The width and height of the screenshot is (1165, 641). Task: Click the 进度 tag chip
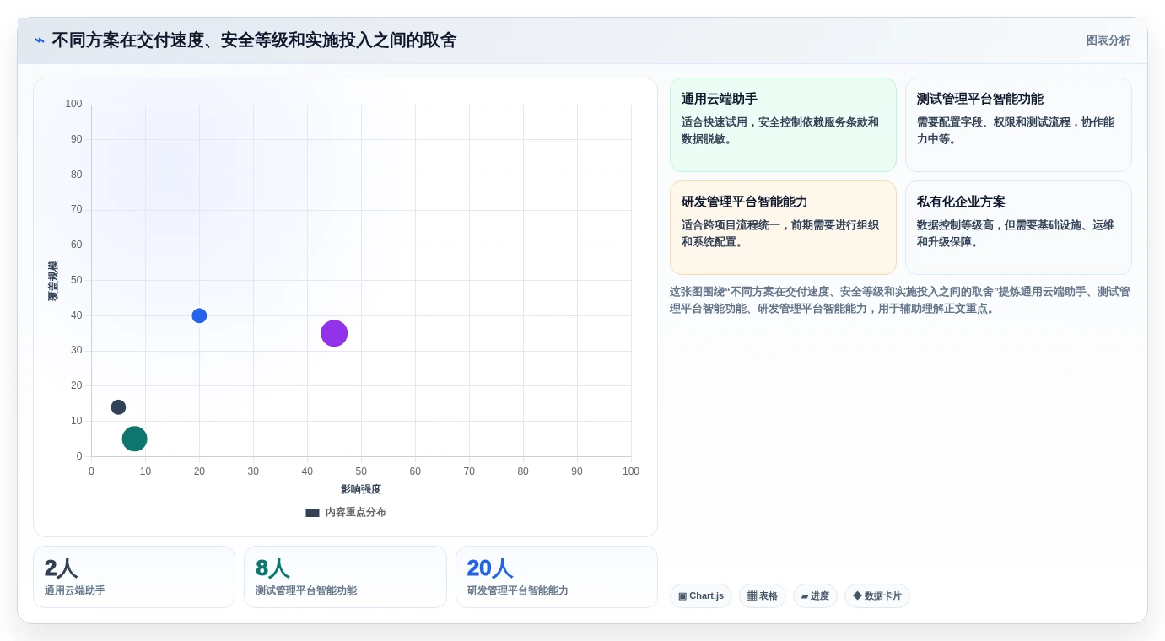point(815,596)
